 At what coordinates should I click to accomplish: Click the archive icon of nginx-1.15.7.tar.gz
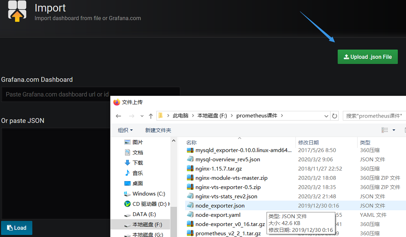190,169
